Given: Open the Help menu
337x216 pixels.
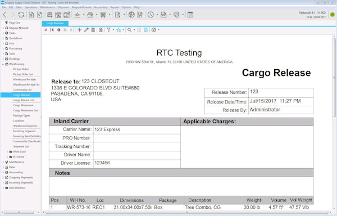Looking at the screenshot, I should 136,7.
